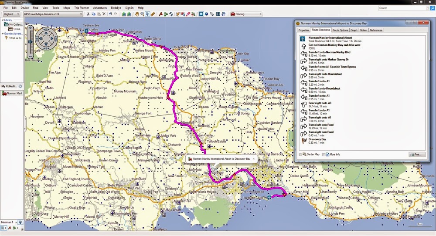The width and height of the screenshot is (436, 236).
Task: Select My Collection folder in library
Action: tap(13, 24)
